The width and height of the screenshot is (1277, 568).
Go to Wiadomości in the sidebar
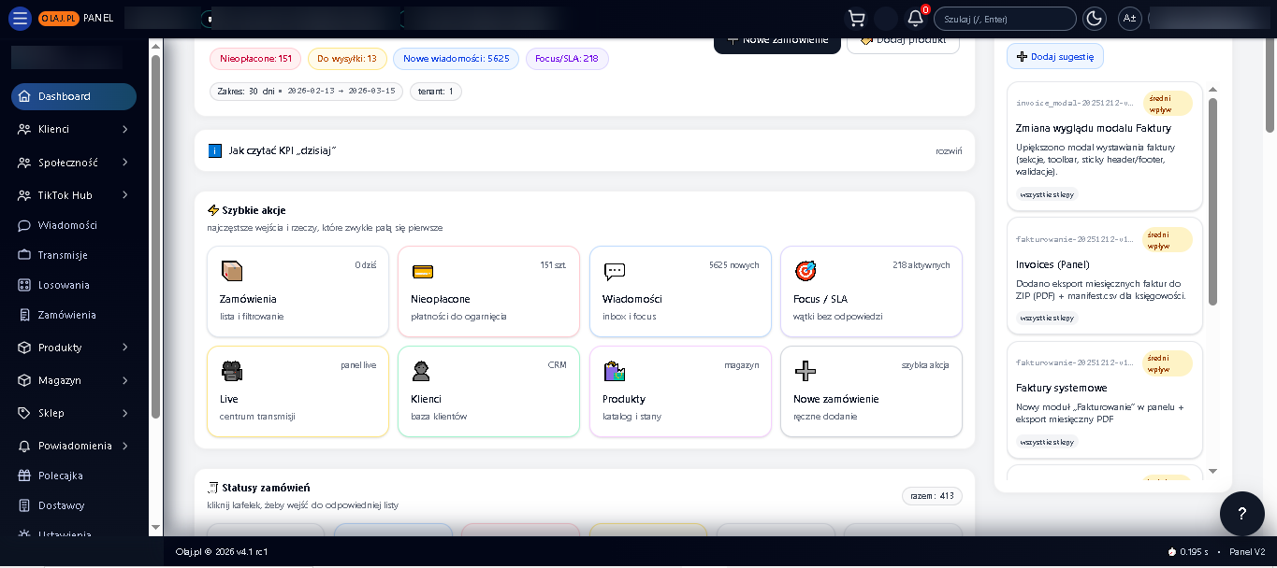[67, 225]
